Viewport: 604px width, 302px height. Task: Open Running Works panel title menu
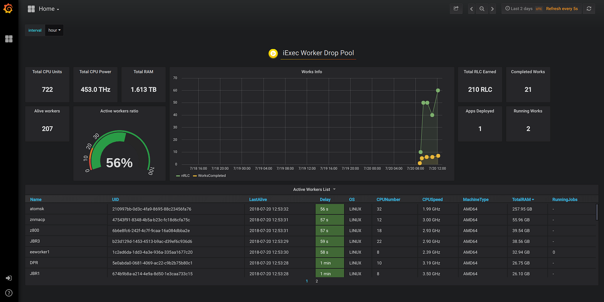point(528,111)
